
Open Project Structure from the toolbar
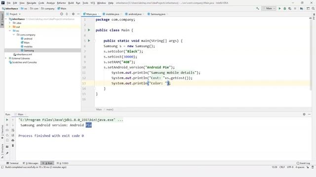point(302,8)
